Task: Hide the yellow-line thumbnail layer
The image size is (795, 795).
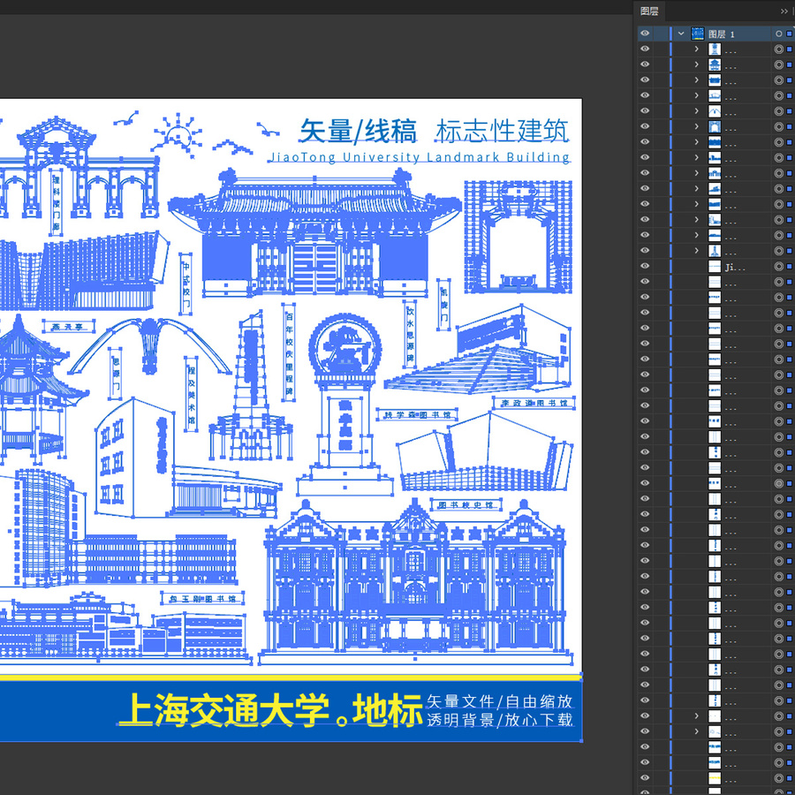Action: tap(645, 777)
